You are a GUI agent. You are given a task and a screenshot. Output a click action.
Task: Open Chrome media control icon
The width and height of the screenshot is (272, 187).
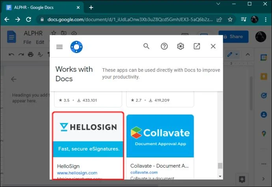click(244, 19)
